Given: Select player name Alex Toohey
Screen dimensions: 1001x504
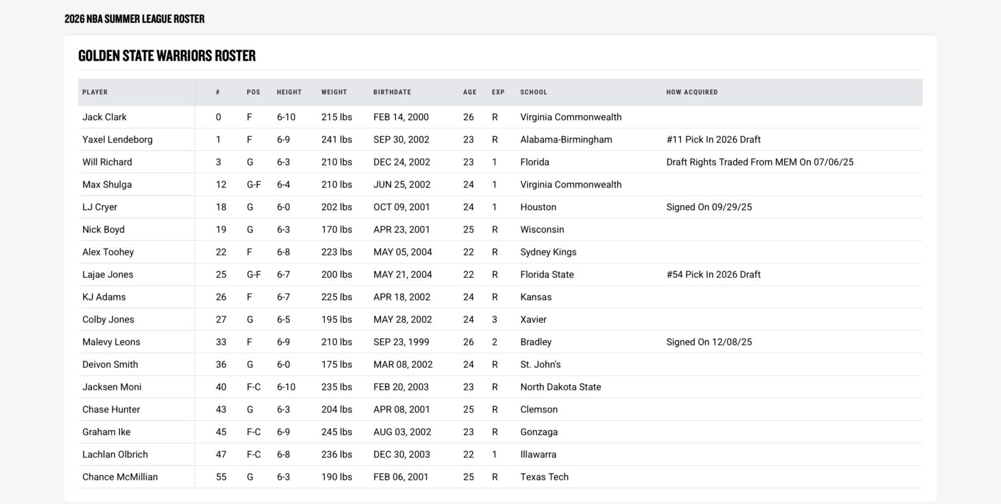Looking at the screenshot, I should pyautogui.click(x=108, y=252).
